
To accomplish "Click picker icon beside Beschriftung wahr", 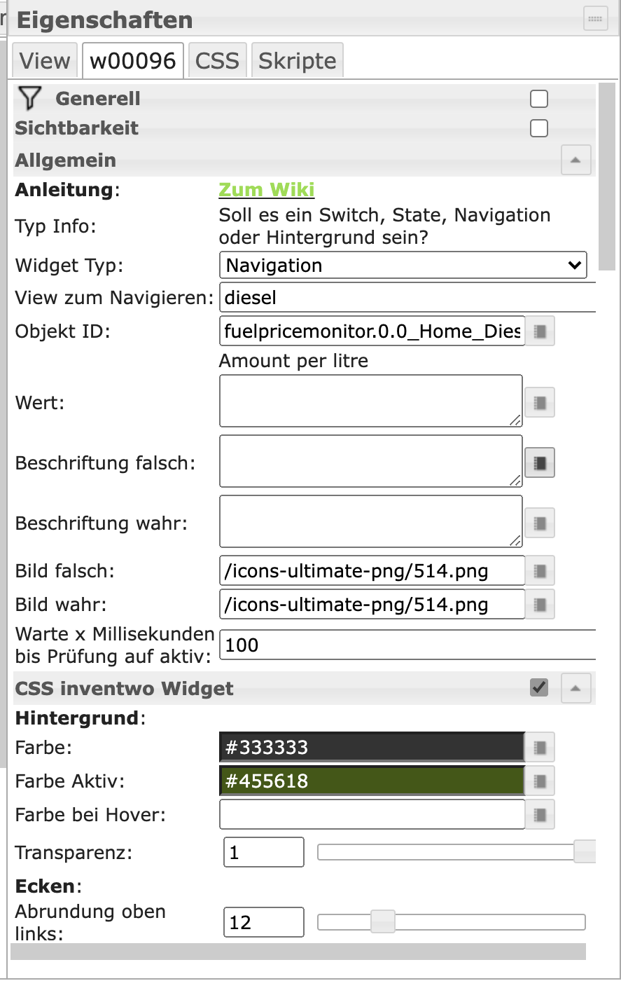I will point(540,523).
